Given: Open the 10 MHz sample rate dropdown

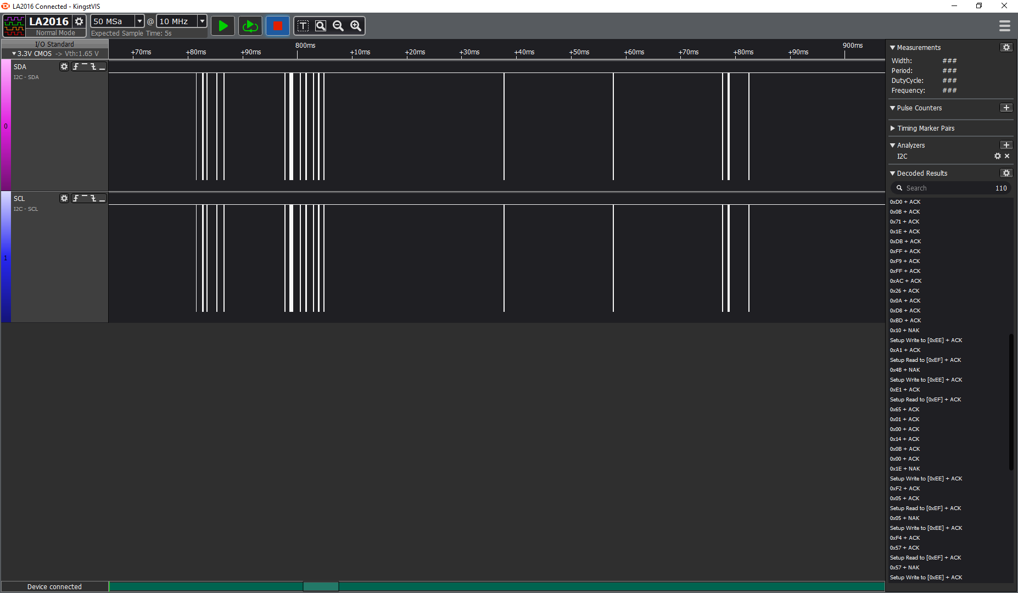Looking at the screenshot, I should coord(202,21).
